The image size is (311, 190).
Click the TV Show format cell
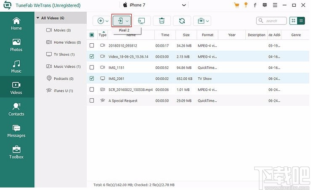pyautogui.click(x=205, y=79)
